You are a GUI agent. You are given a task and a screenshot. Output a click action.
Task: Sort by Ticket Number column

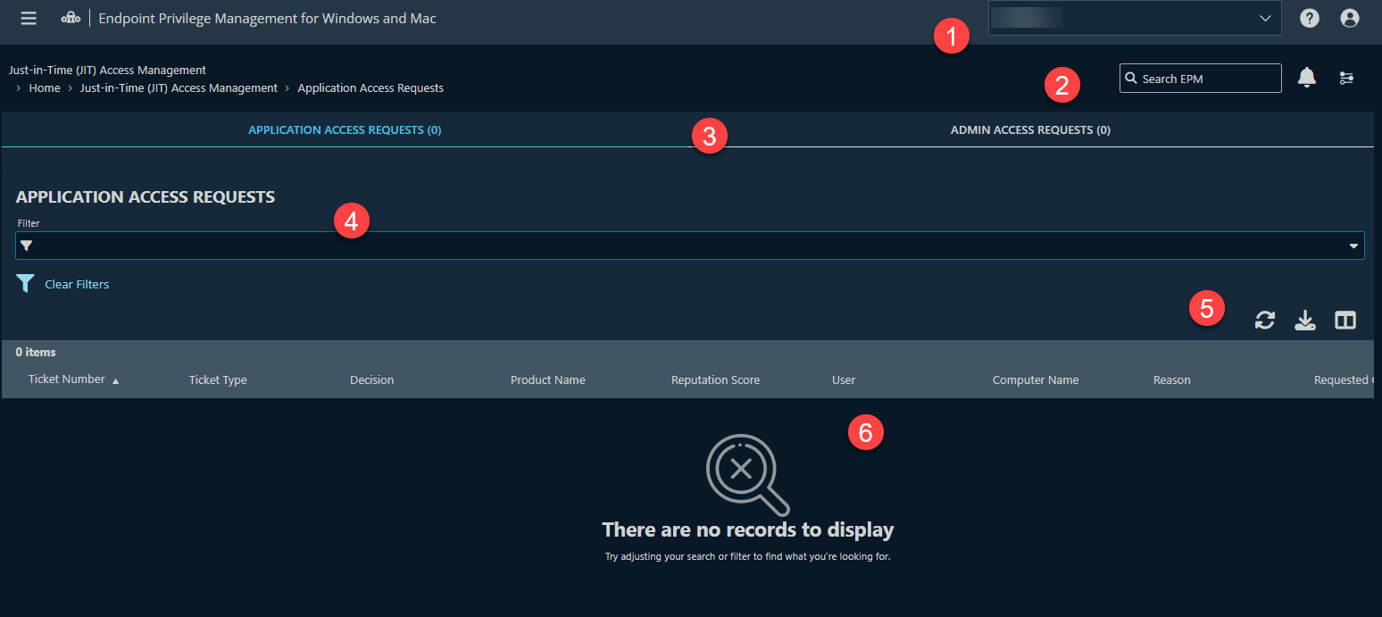[66, 379]
